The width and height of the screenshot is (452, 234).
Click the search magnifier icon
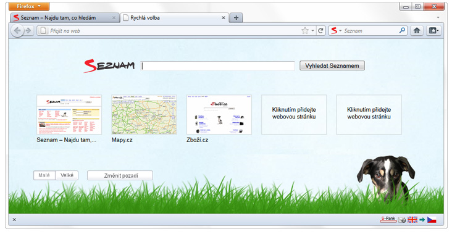point(402,30)
